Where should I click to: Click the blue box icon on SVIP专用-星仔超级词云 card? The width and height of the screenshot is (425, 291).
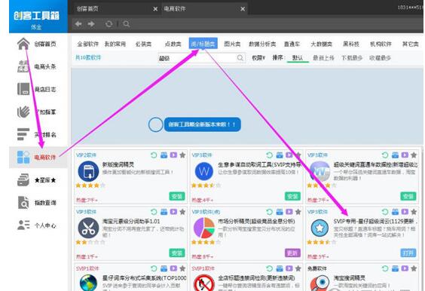pyautogui.click(x=395, y=212)
